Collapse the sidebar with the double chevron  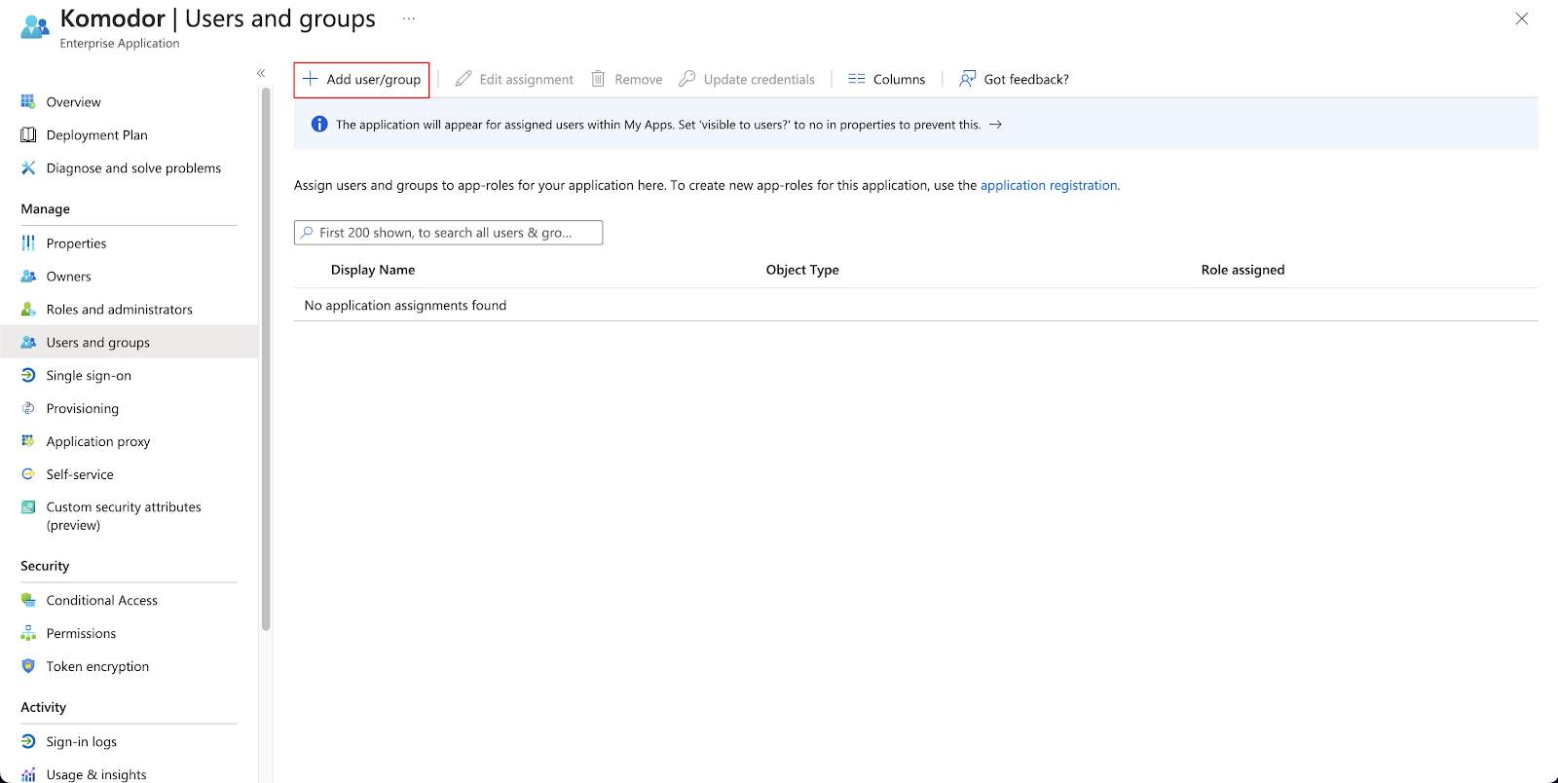261,73
